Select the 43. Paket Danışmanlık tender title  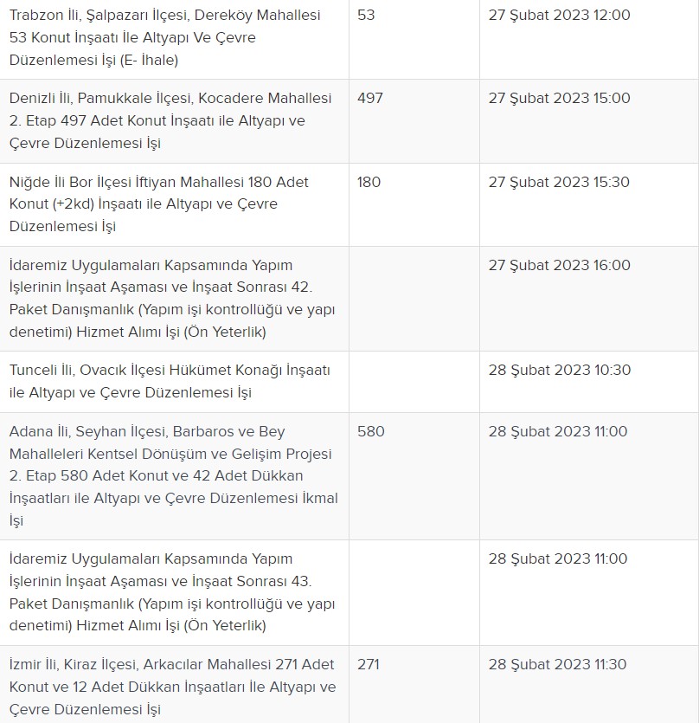coord(172,592)
